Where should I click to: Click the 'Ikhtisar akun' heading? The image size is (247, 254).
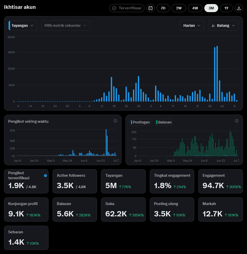click(20, 7)
